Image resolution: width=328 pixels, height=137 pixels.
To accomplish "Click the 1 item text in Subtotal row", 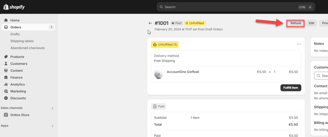I will [195, 118].
